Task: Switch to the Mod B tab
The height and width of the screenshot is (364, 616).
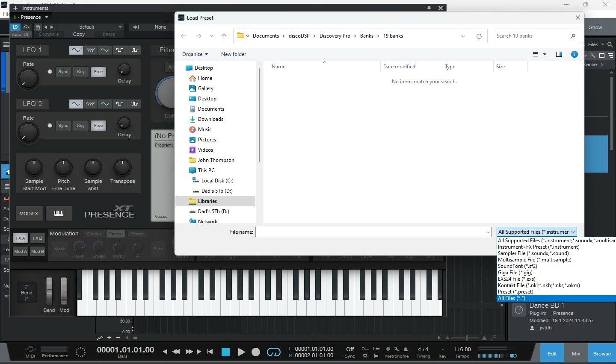Action: coord(38,252)
